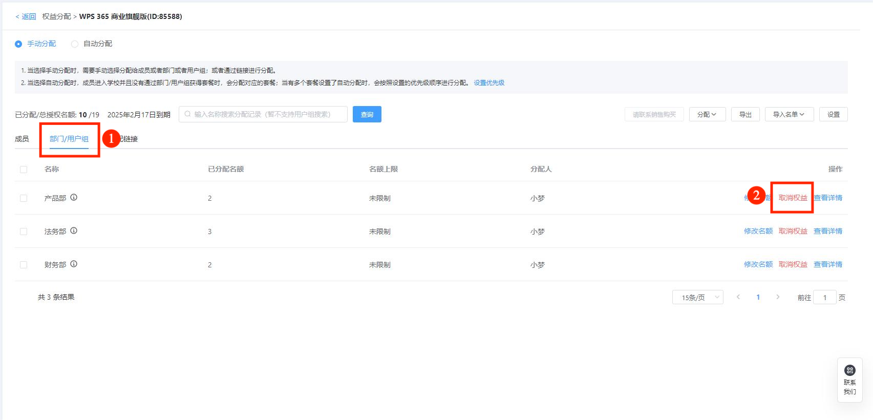Expand the 分配 dropdown button
Viewport: 873px width, 420px height.
coord(707,114)
